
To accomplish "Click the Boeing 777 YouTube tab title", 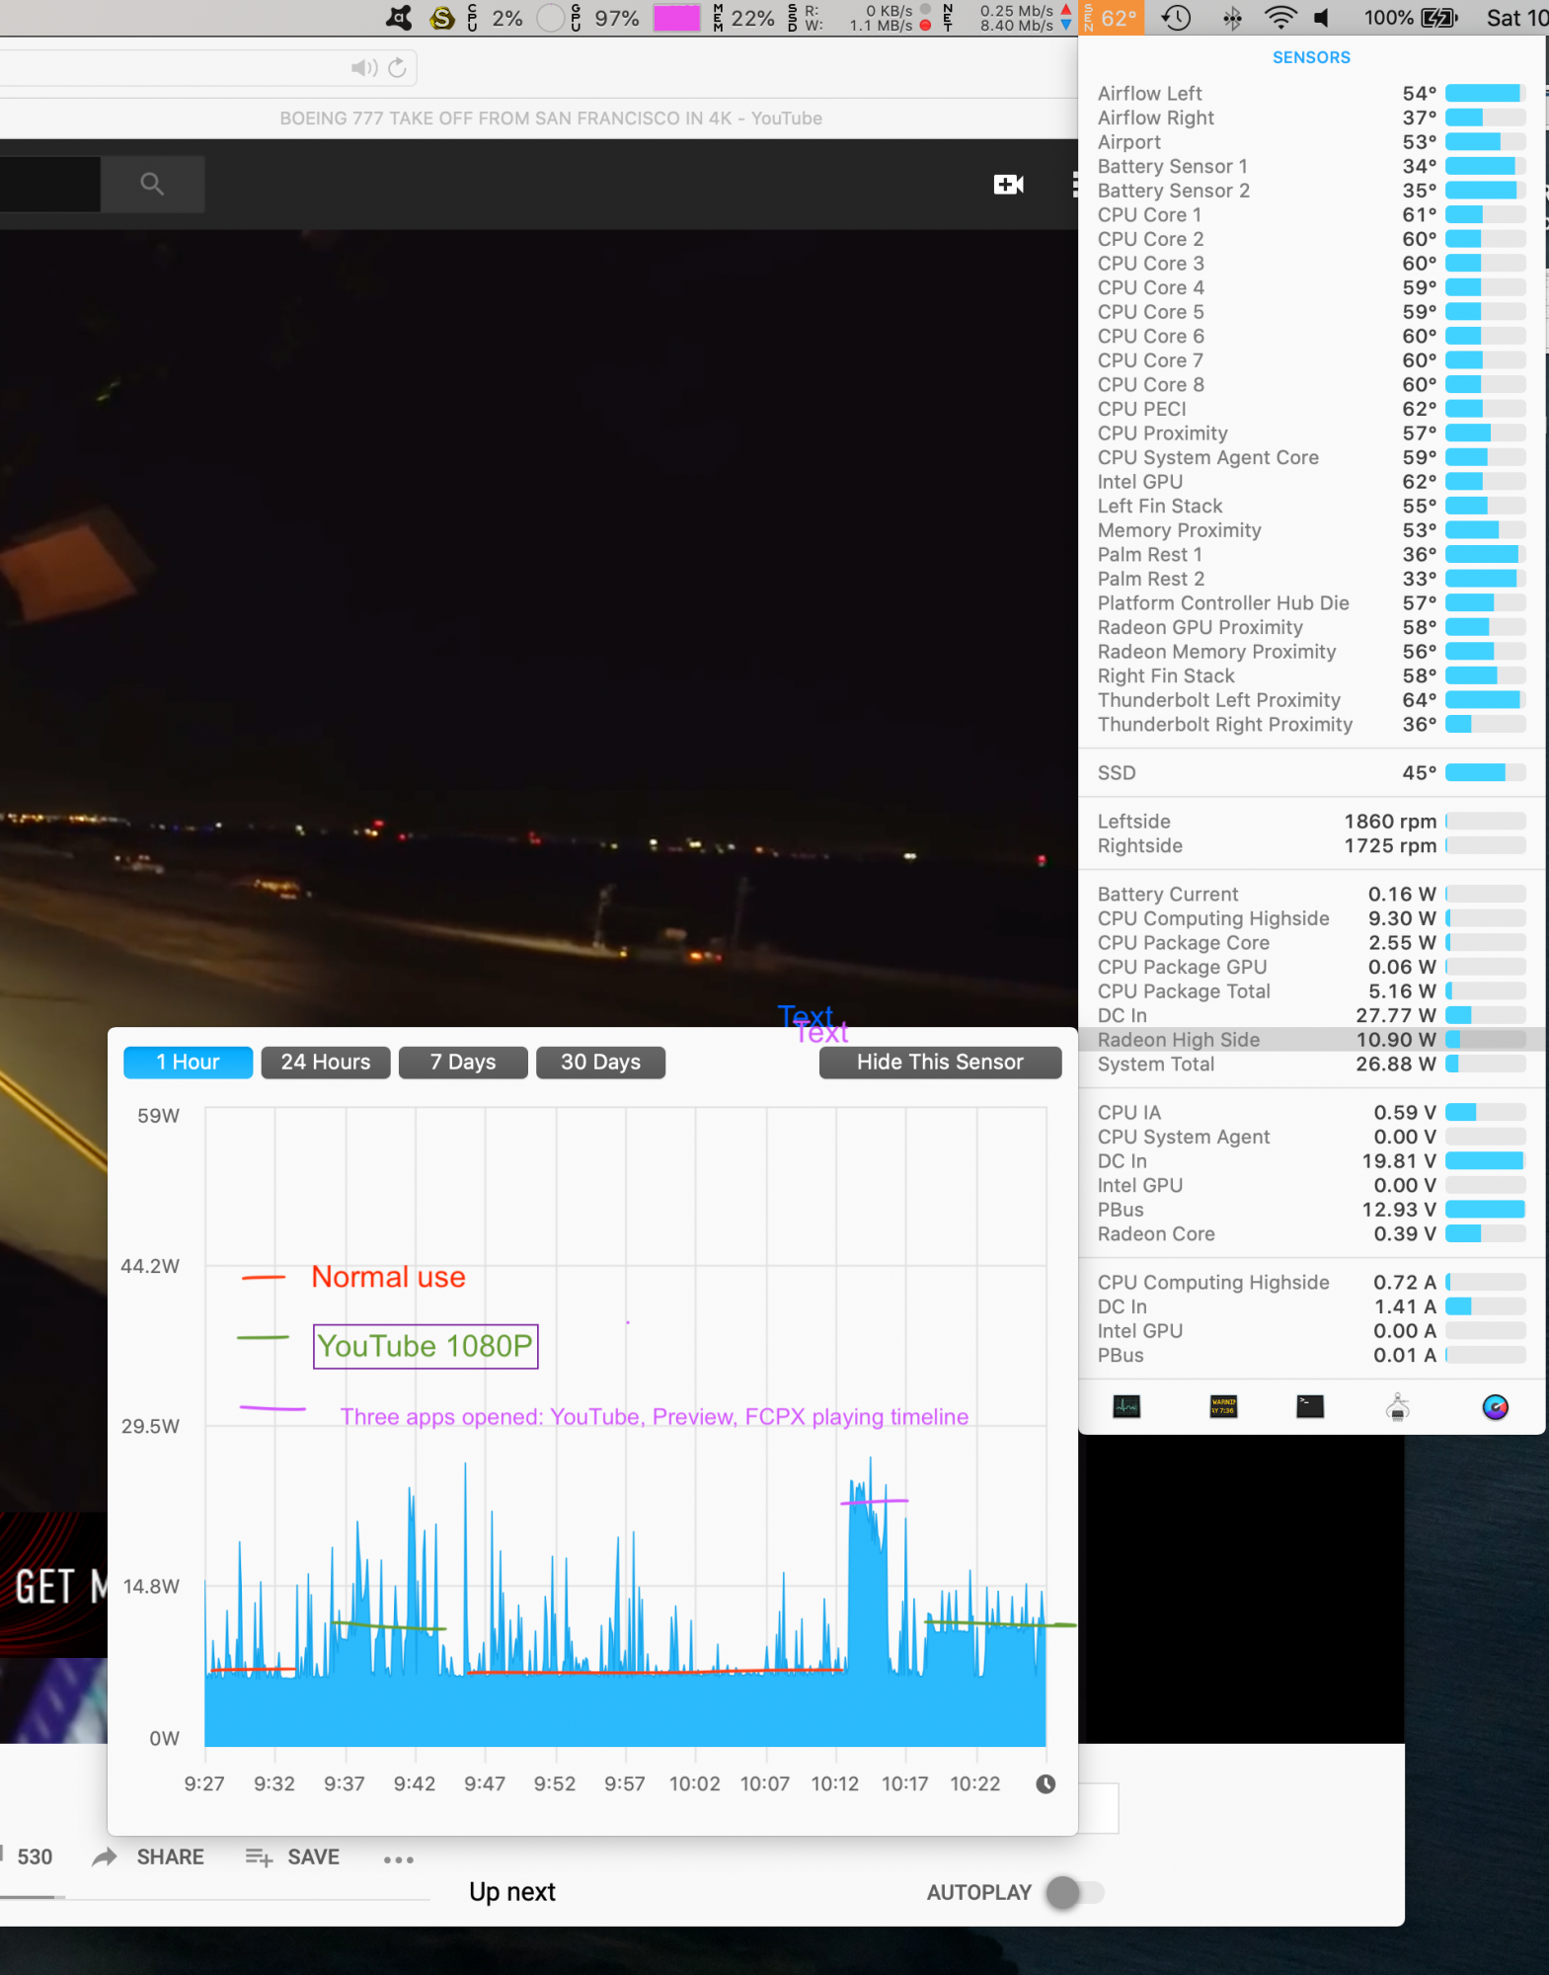I will pyautogui.click(x=551, y=118).
